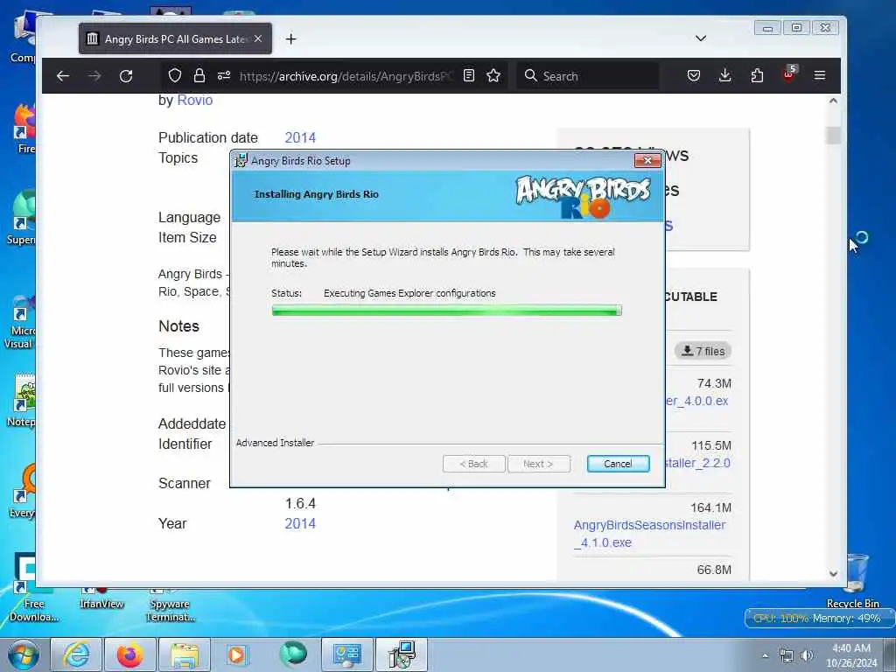Open Firefox hamburger application menu
This screenshot has height=672, width=896.
pos(819,75)
